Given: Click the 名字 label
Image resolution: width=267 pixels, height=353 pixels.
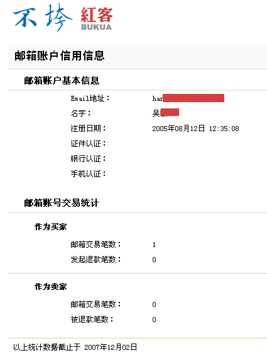Looking at the screenshot, I should click(80, 113).
